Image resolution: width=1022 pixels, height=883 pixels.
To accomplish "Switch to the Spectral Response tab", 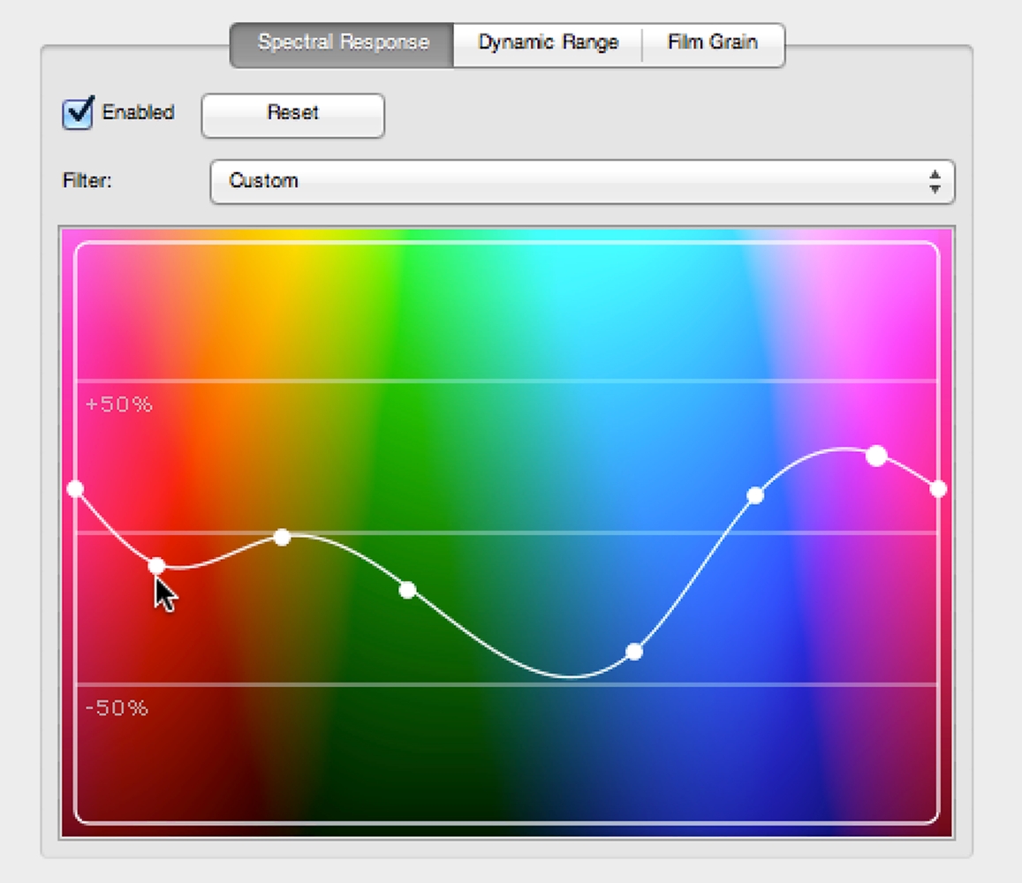I will (x=343, y=42).
